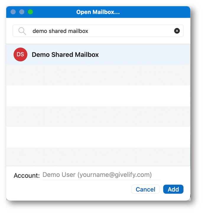Click the Account field showing Demo User
This screenshot has width=203, height=213.
101,175
